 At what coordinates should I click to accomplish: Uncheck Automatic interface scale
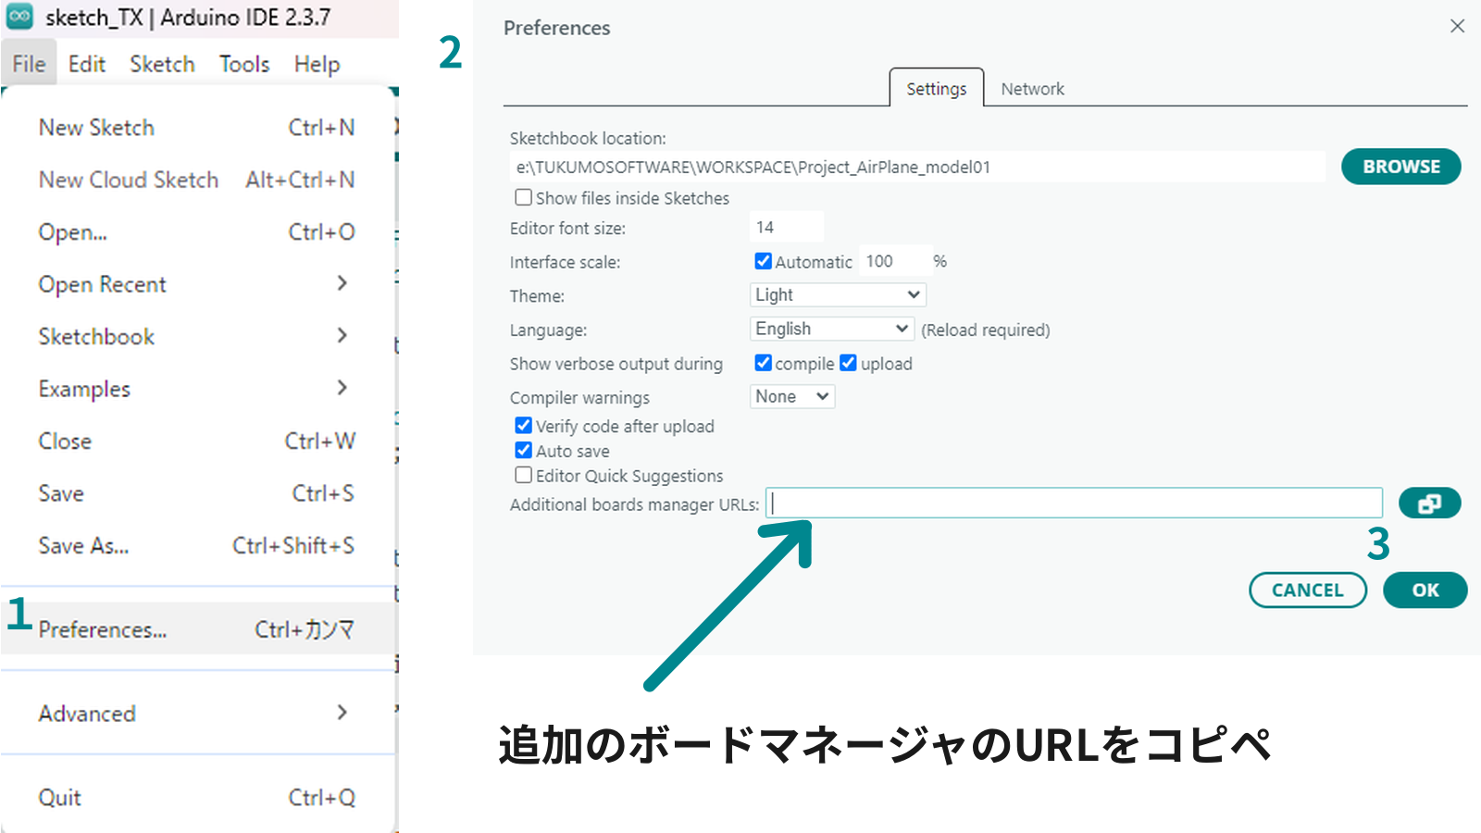(762, 260)
